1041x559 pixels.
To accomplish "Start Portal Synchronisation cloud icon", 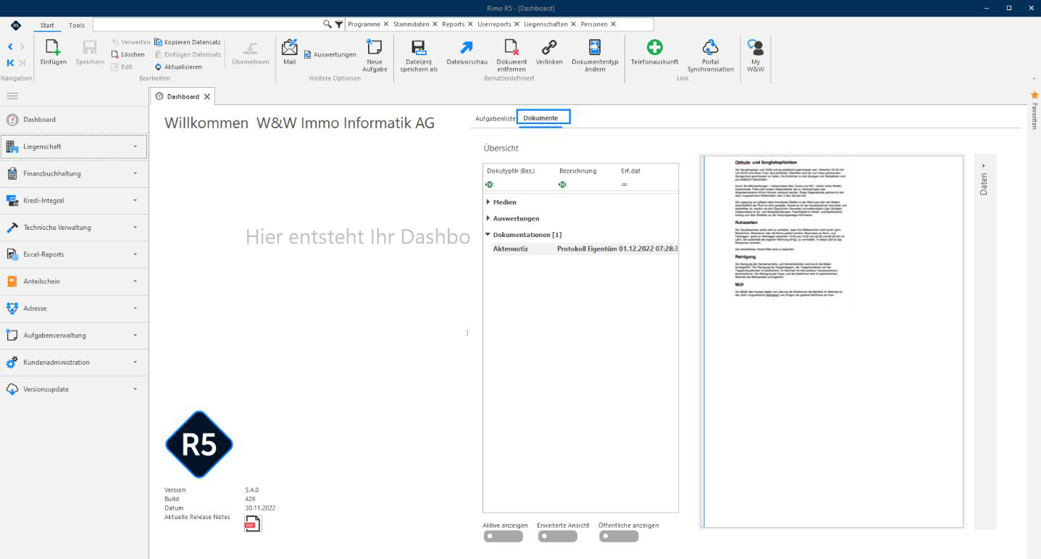I will click(710, 47).
